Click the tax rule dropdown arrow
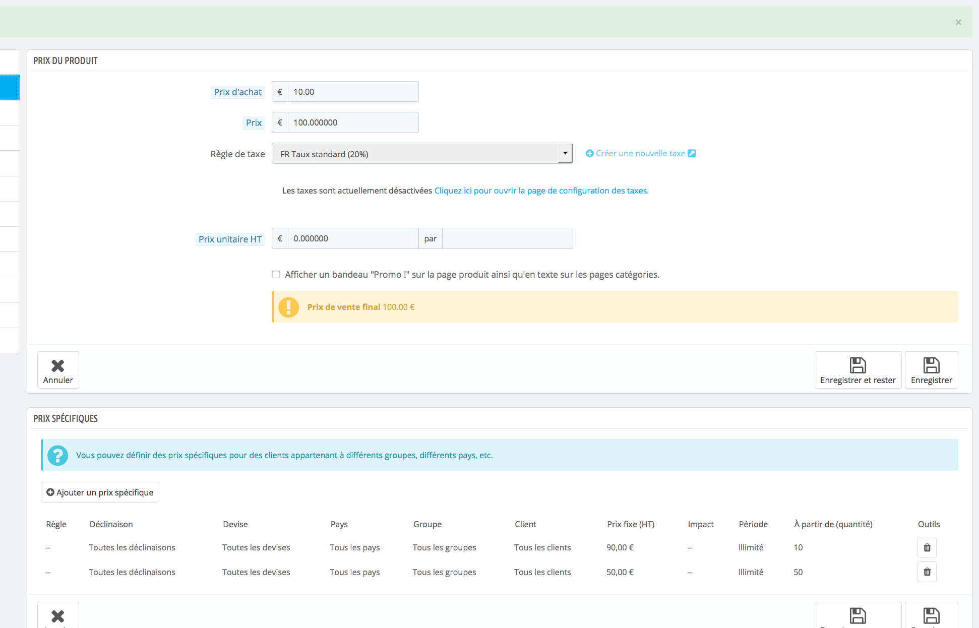The width and height of the screenshot is (979, 628). (x=565, y=153)
